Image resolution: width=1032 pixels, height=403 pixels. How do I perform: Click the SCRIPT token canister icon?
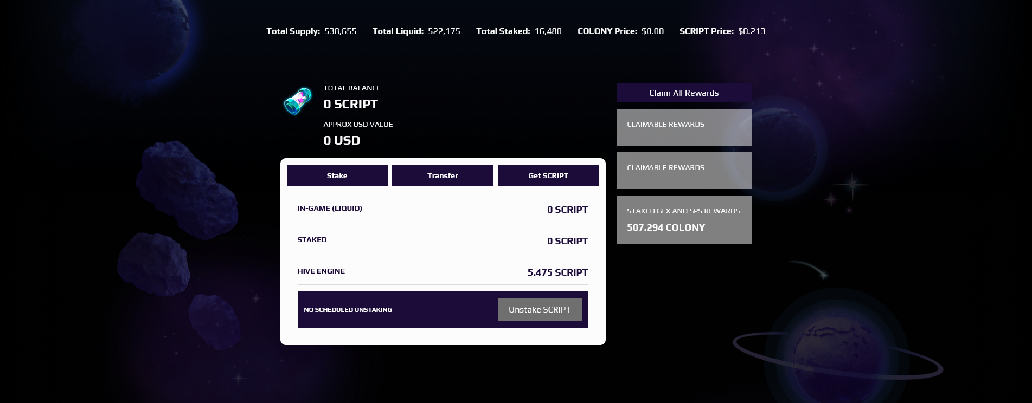(x=298, y=101)
